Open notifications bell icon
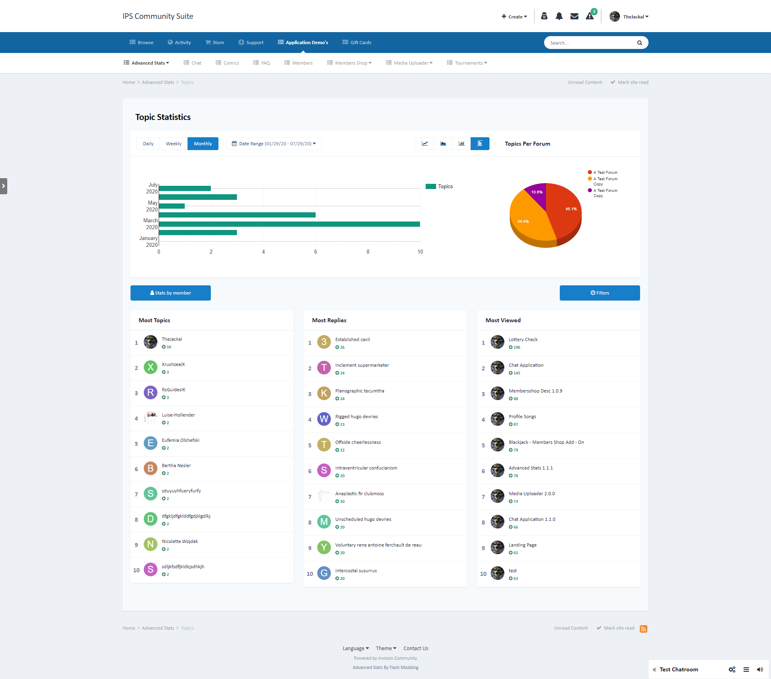Viewport: 771px width, 679px height. (559, 16)
